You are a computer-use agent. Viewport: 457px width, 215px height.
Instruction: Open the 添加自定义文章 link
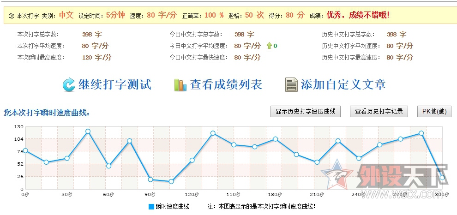point(343,85)
